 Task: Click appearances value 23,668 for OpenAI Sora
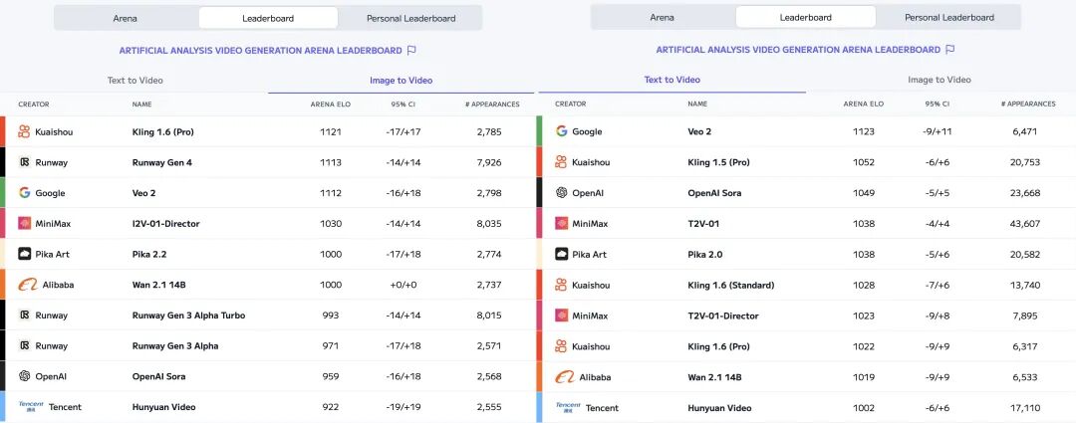coord(1026,193)
